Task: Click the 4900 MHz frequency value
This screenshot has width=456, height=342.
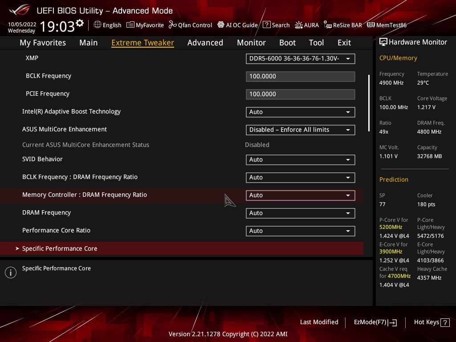Action: [391, 82]
